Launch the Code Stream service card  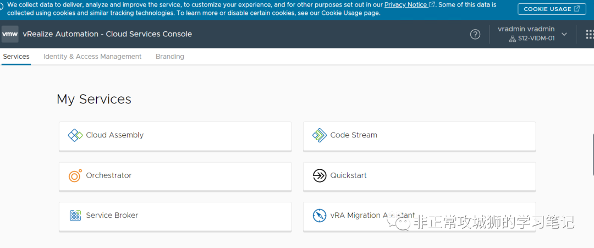(x=419, y=136)
